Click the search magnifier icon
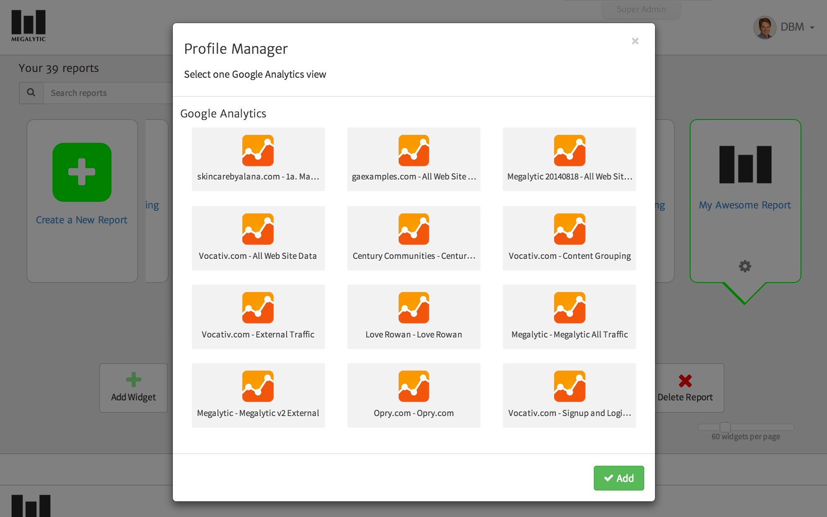 31,93
